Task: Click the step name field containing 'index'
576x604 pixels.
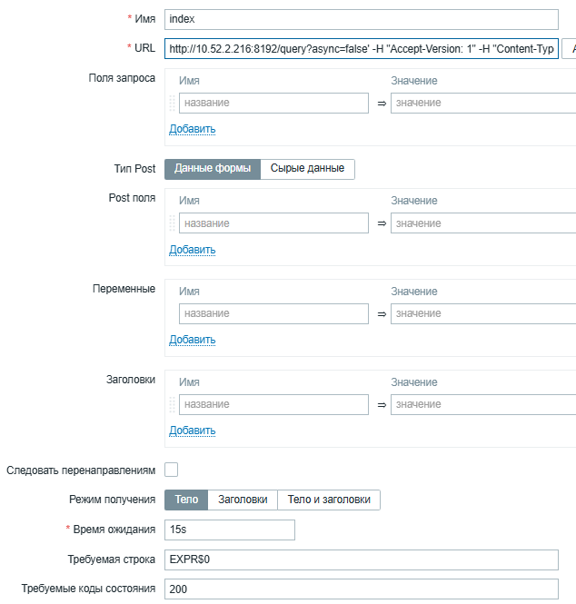Action: (361, 20)
